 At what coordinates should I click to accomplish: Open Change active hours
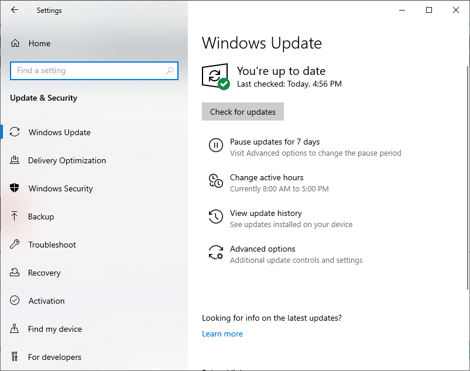coord(266,177)
